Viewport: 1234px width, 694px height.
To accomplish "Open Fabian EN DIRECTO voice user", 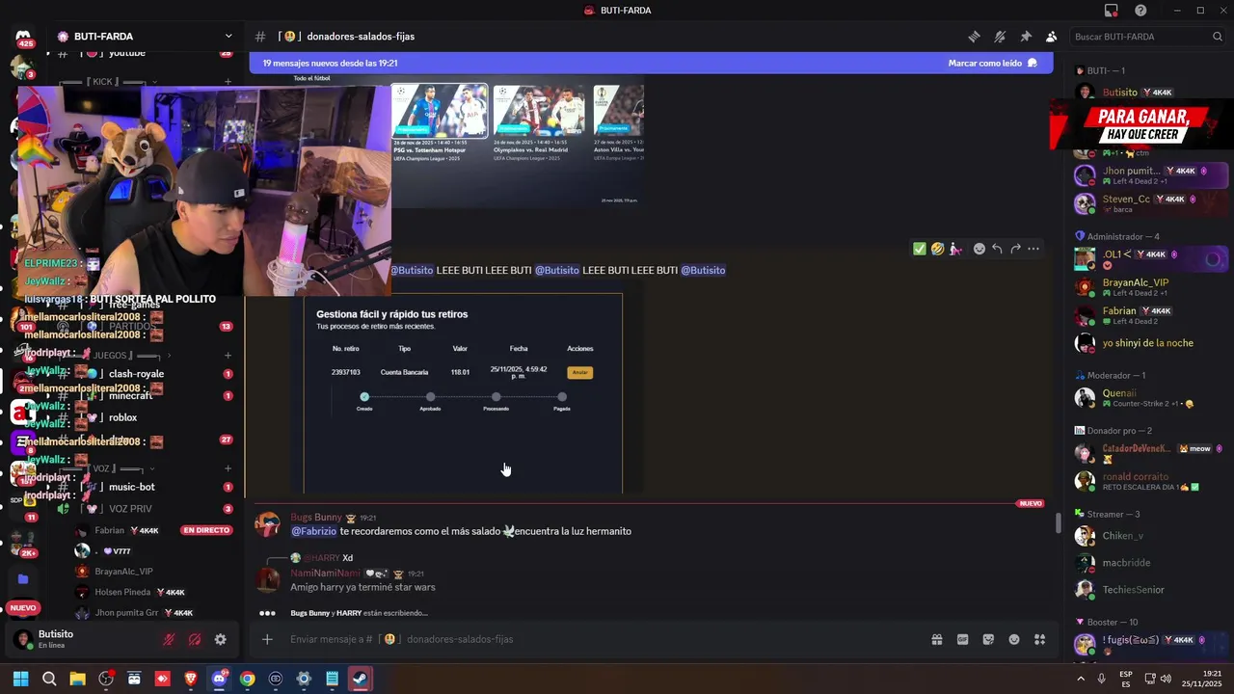I will (152, 530).
